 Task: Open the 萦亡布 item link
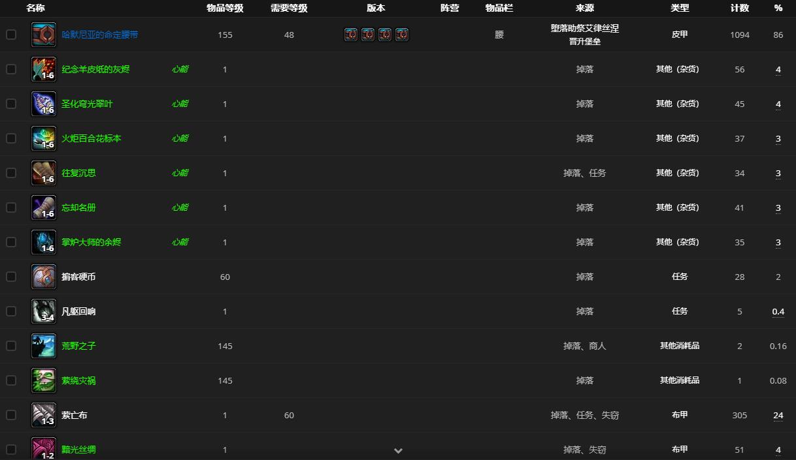click(x=75, y=415)
